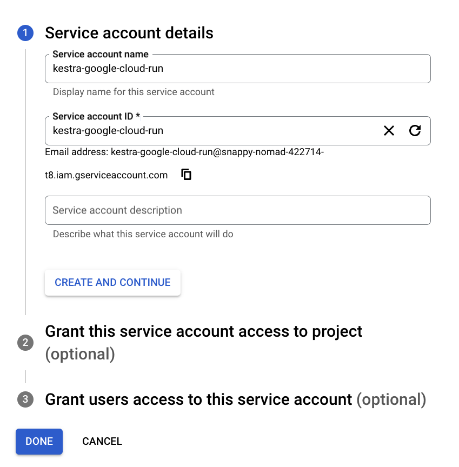The height and width of the screenshot is (467, 459).
Task: Expand Grant this service account access to project
Action: (x=203, y=331)
